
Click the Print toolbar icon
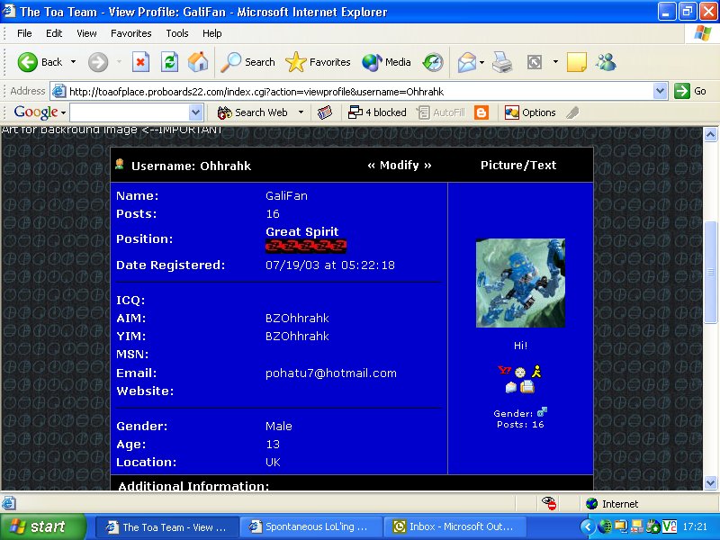(x=502, y=62)
